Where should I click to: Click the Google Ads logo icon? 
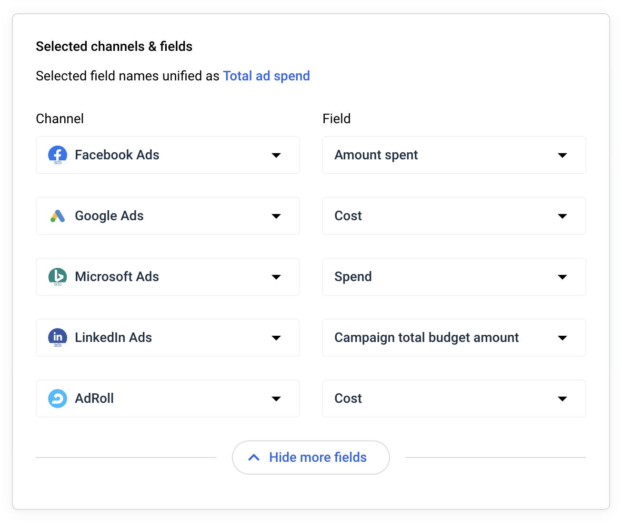coord(57,216)
